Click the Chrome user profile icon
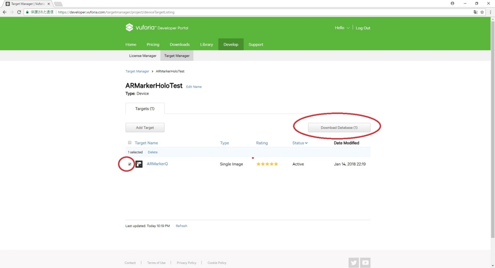 click(452, 3)
